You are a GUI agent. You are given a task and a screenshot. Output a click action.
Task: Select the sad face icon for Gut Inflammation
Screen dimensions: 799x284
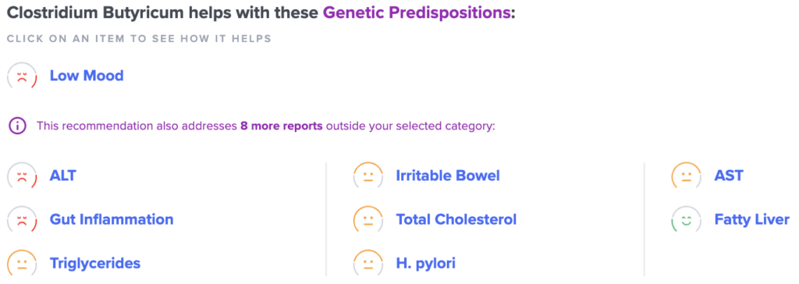click(x=22, y=220)
